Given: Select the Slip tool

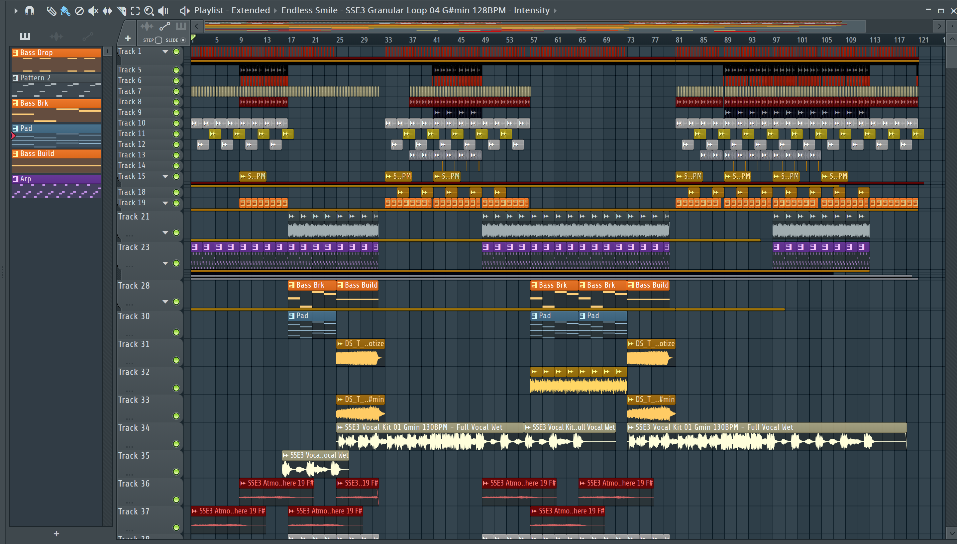Looking at the screenshot, I should click(107, 11).
